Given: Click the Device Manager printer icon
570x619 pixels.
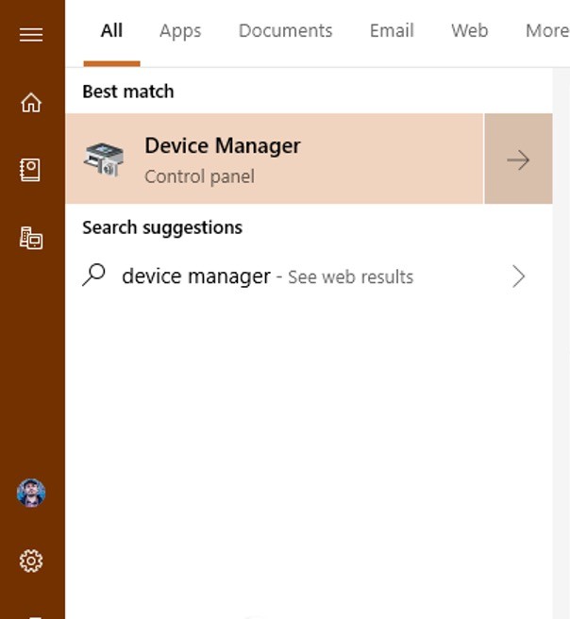Looking at the screenshot, I should point(104,159).
